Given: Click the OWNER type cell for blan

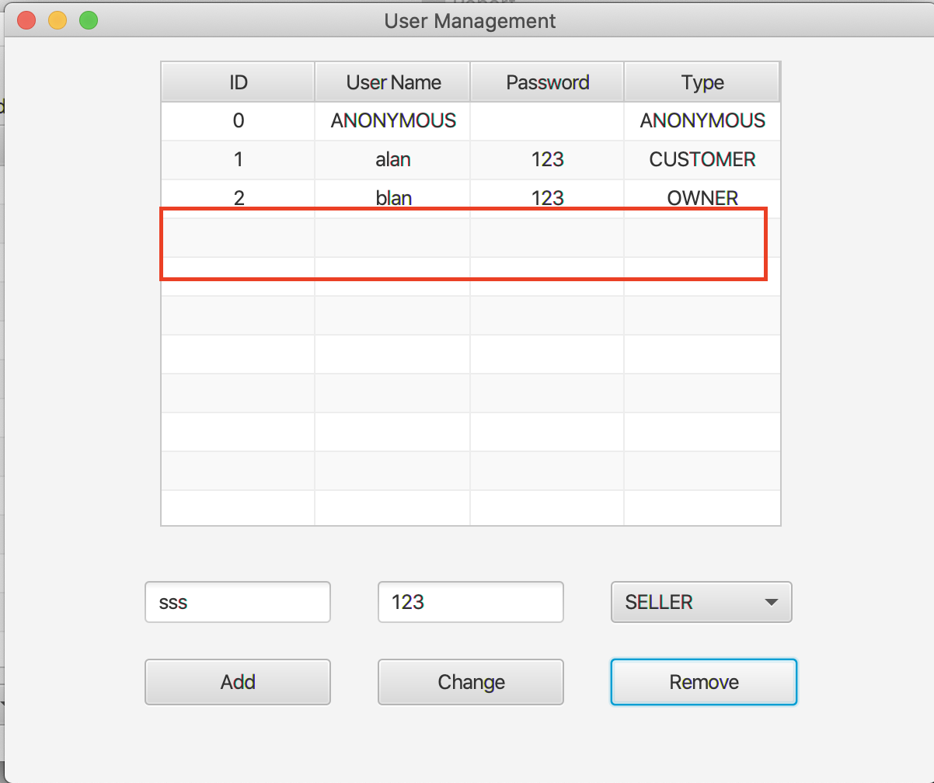Looking at the screenshot, I should click(x=701, y=197).
